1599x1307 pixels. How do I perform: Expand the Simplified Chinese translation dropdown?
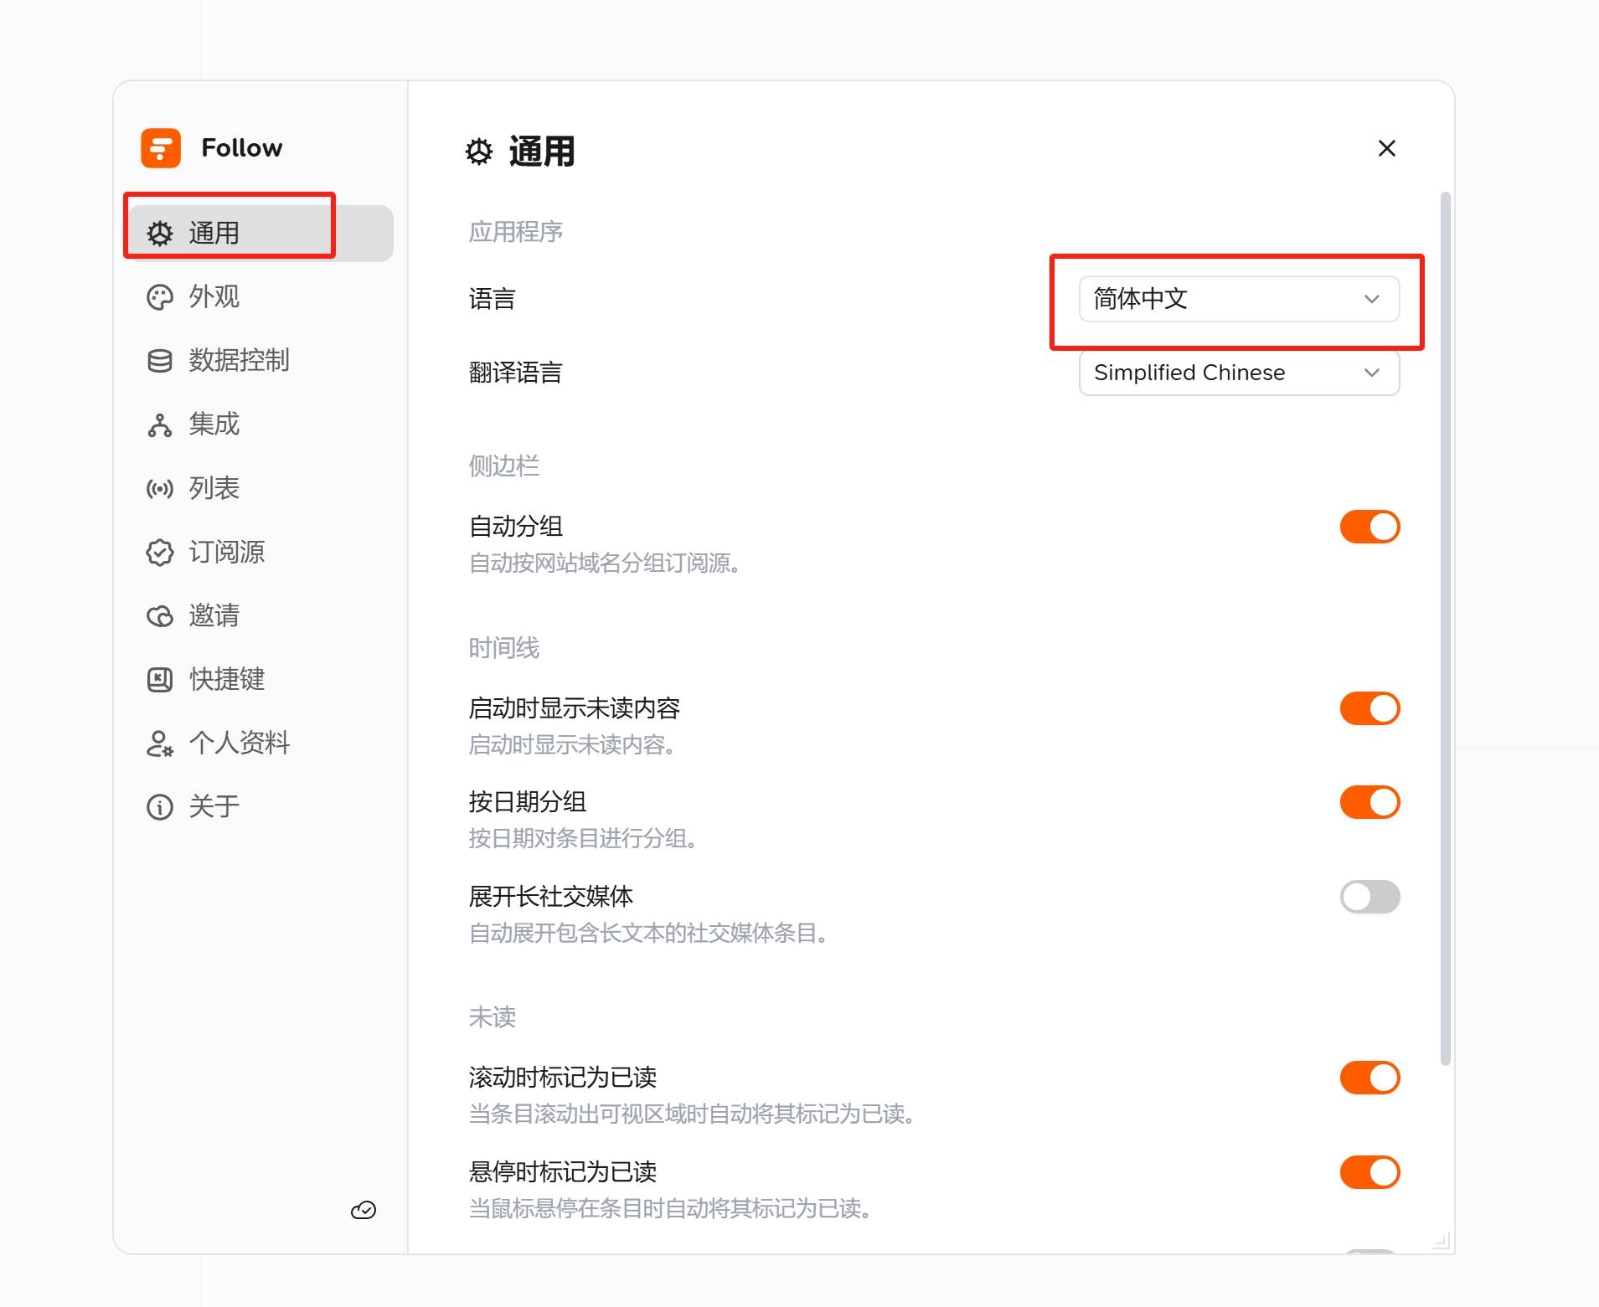pyautogui.click(x=1238, y=373)
